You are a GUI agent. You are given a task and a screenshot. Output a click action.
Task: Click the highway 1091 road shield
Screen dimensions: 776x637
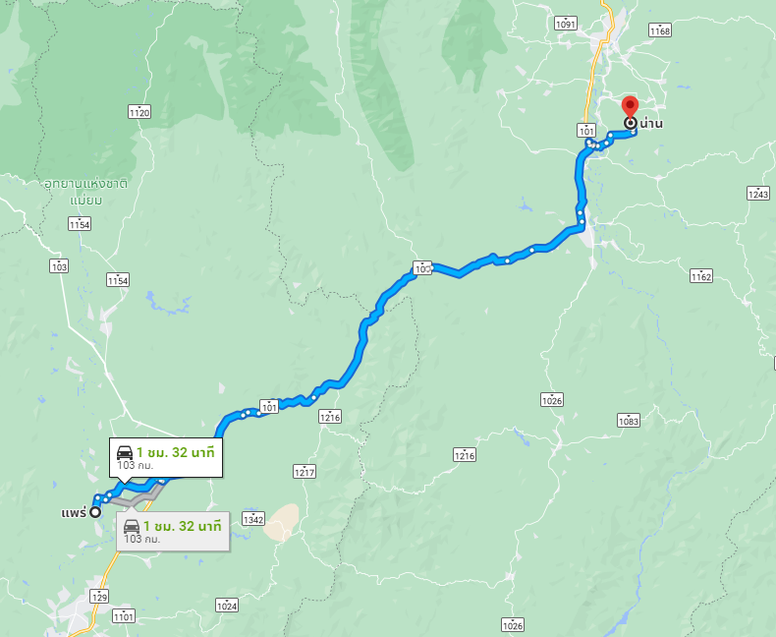[566, 24]
